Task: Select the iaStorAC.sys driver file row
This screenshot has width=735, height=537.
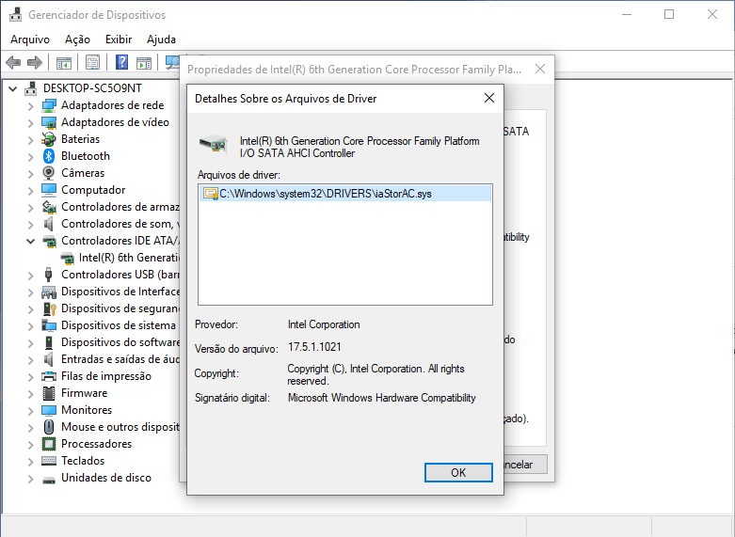Action: pos(345,194)
